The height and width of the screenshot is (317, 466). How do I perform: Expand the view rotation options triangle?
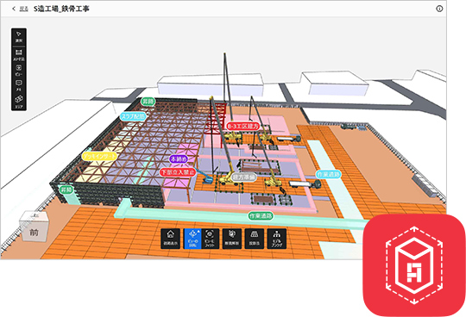coord(198,231)
